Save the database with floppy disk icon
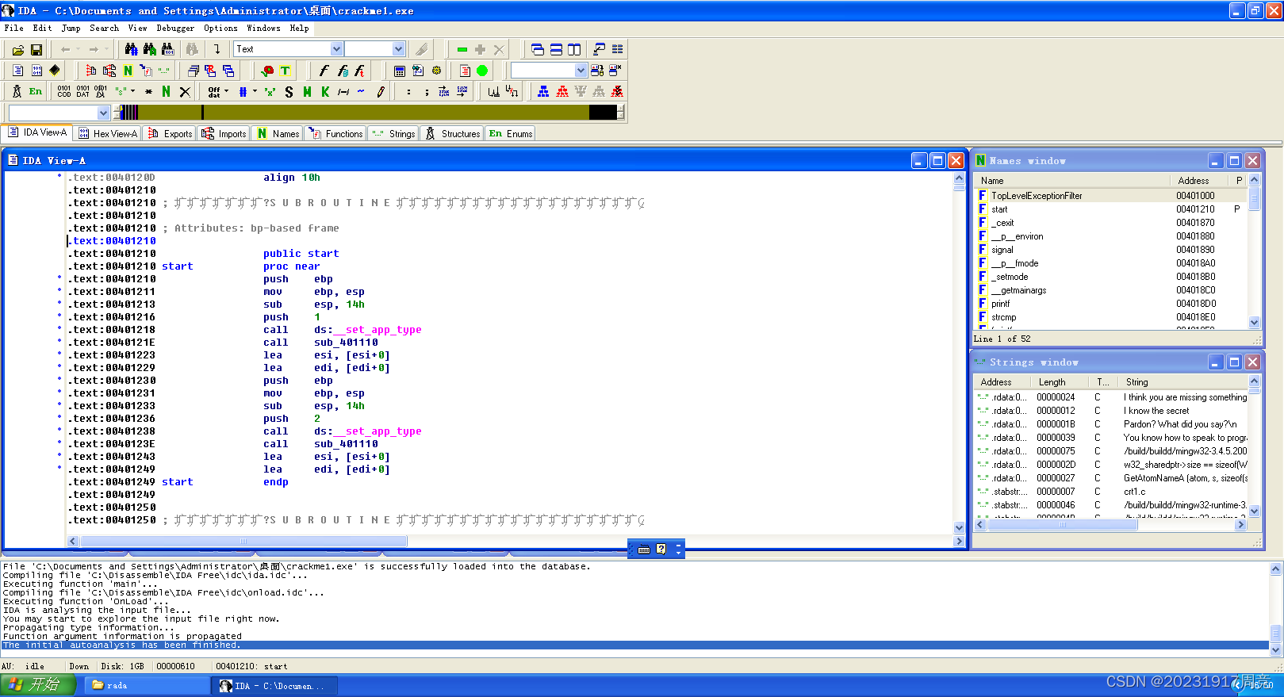The image size is (1284, 697). pos(36,49)
